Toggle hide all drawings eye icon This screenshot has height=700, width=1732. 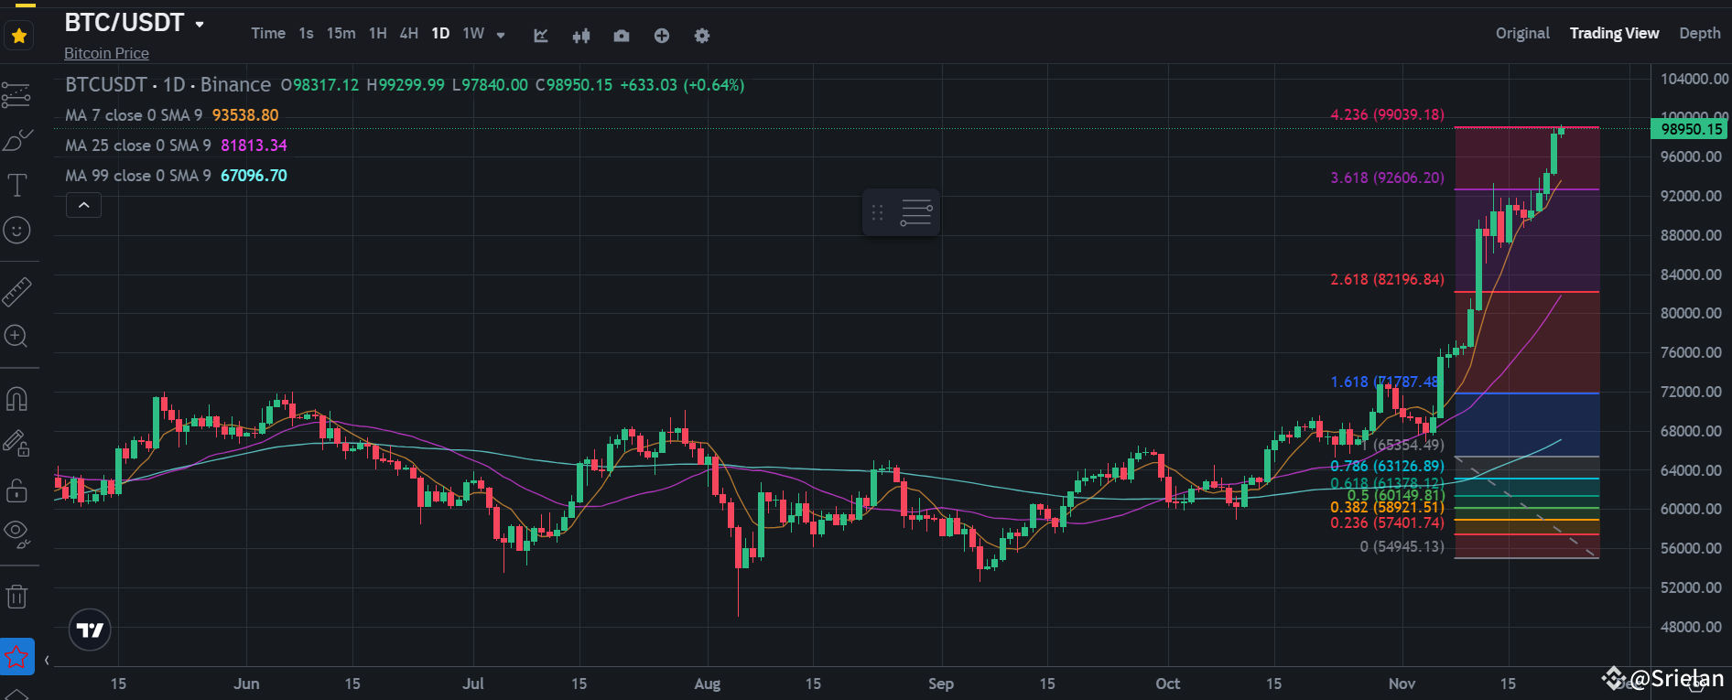[16, 534]
